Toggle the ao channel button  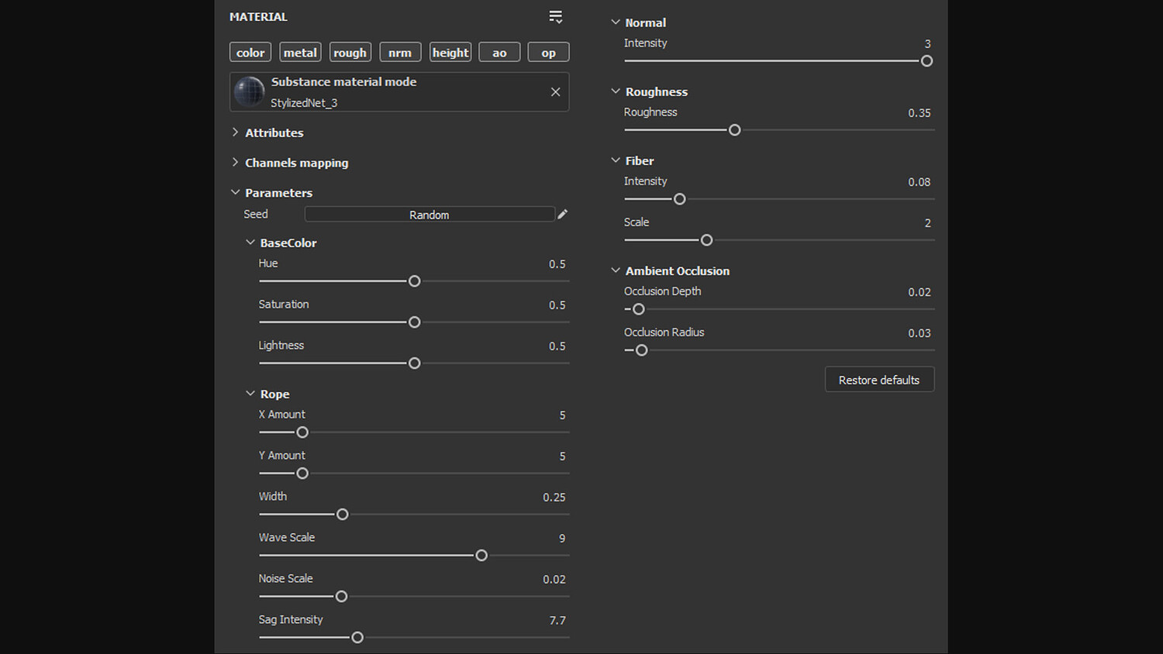coord(499,53)
